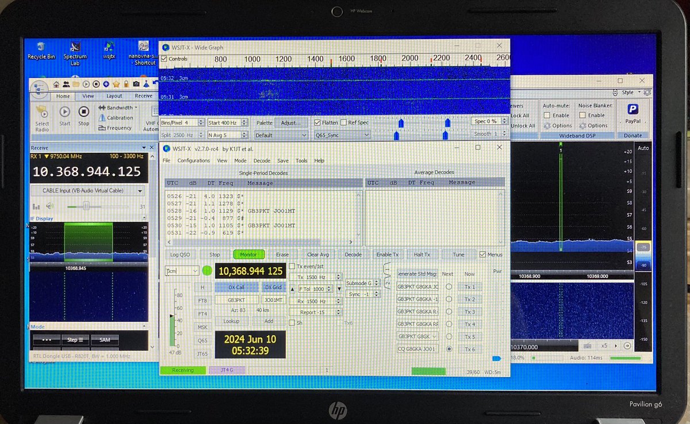
Task: Click the camera screenshot icon in quick access toolbar
Action: (x=136, y=84)
